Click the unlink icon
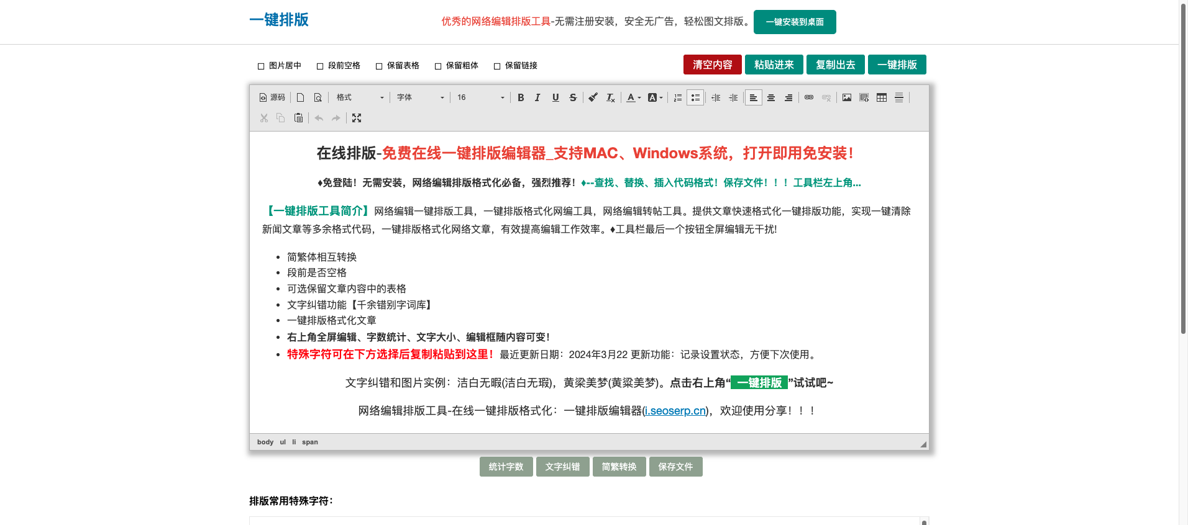 826,97
